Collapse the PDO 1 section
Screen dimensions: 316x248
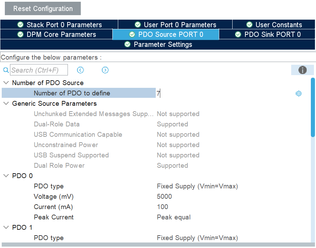(6, 227)
